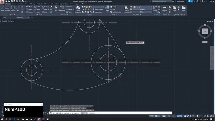Activate the Array command
Screen dimensions: 215x121
pos(45,12)
